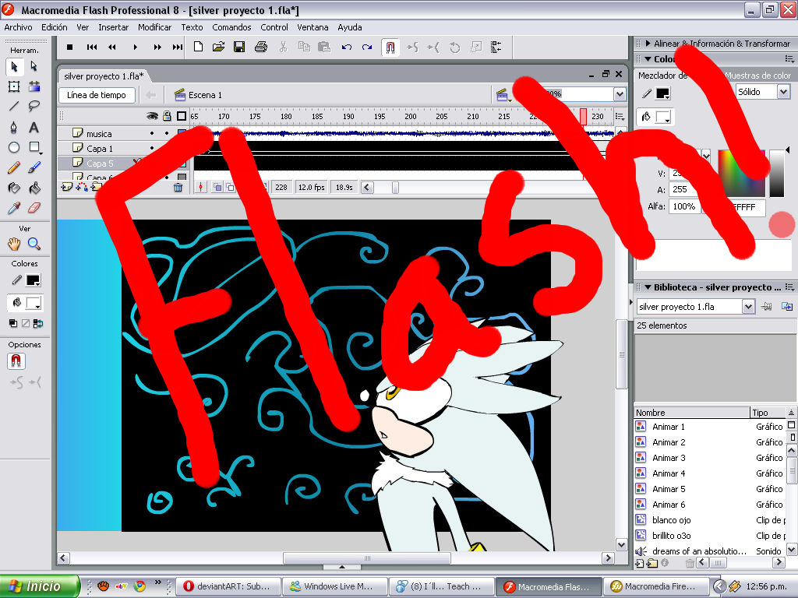Open Windows Live Messenger from the taskbar
798x598 pixels.
pyautogui.click(x=335, y=586)
